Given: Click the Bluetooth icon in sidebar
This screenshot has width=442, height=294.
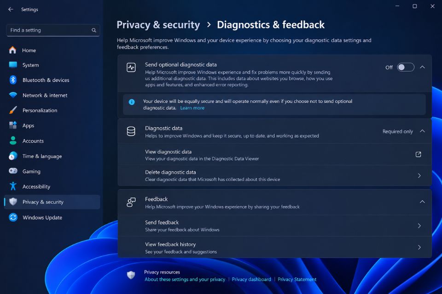Looking at the screenshot, I should coord(13,80).
